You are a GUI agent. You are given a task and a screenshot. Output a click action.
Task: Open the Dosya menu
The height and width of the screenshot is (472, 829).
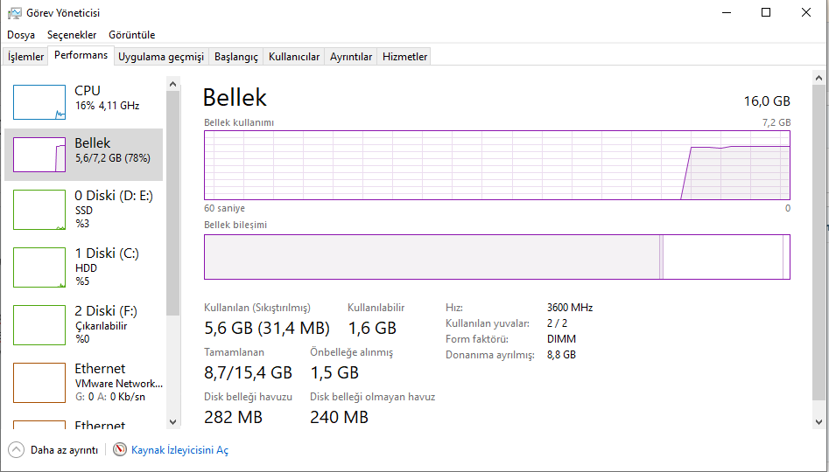tap(21, 35)
